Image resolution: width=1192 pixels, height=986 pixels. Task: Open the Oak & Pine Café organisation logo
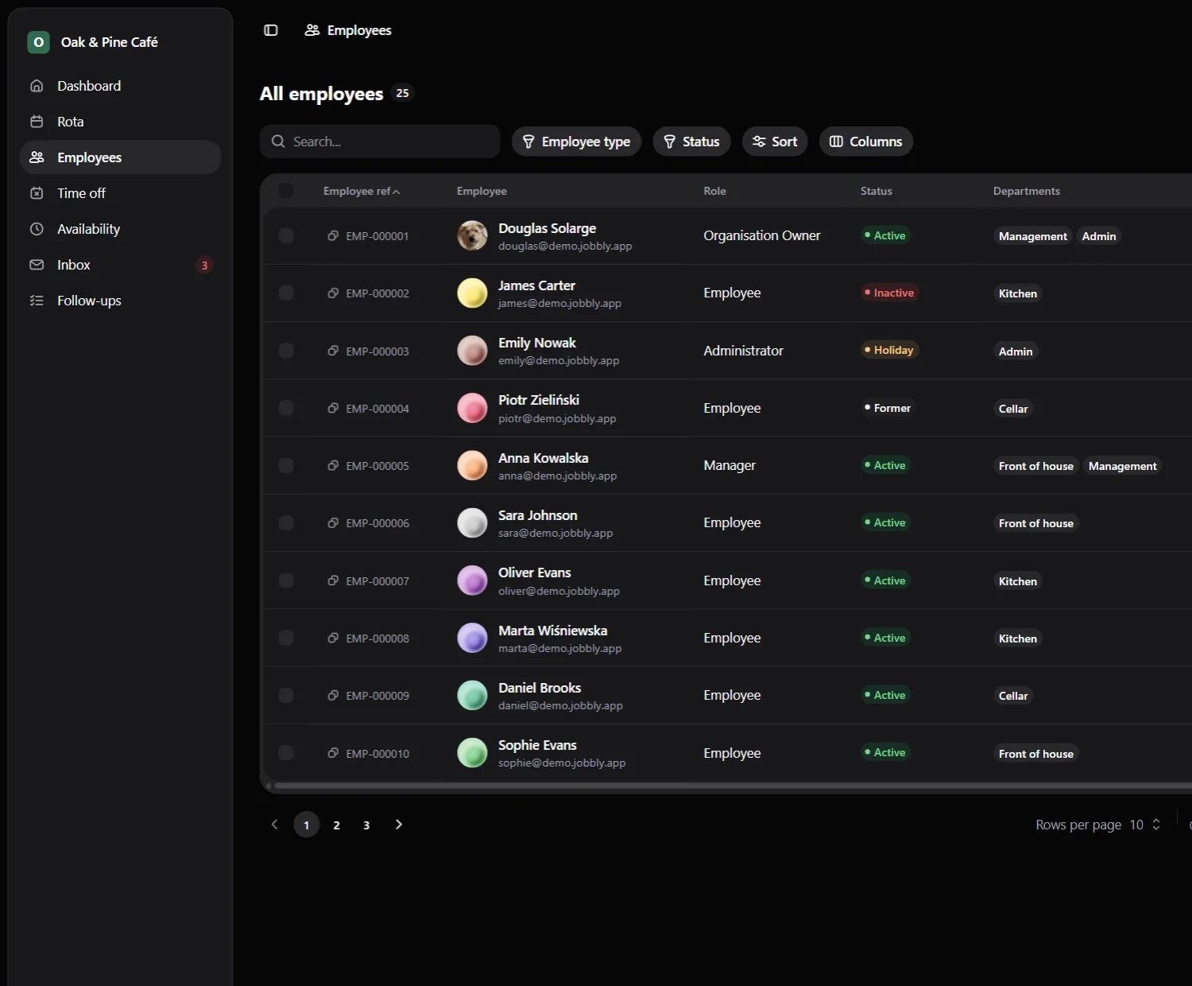pyautogui.click(x=38, y=42)
